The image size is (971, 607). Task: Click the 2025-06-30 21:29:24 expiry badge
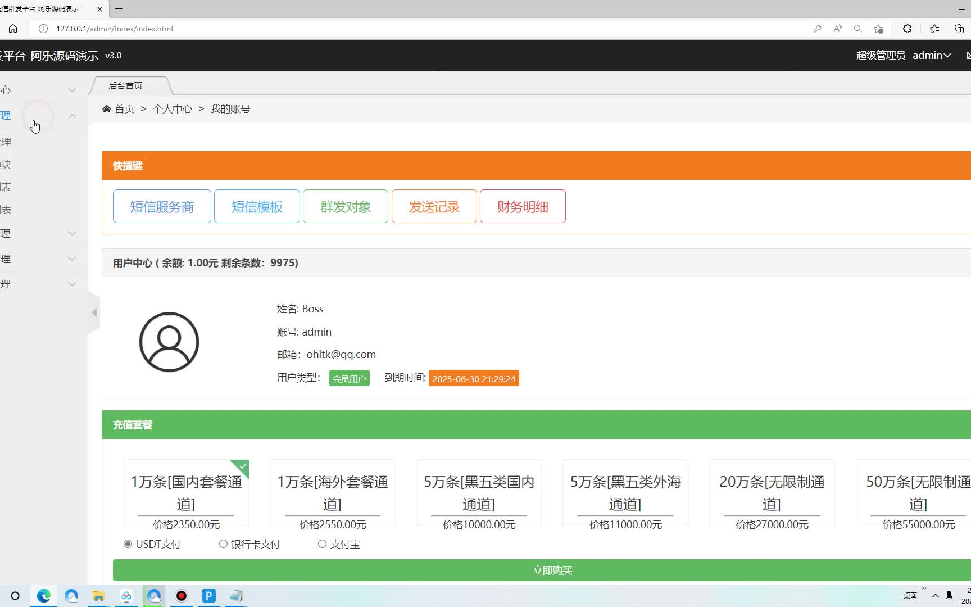coord(474,378)
